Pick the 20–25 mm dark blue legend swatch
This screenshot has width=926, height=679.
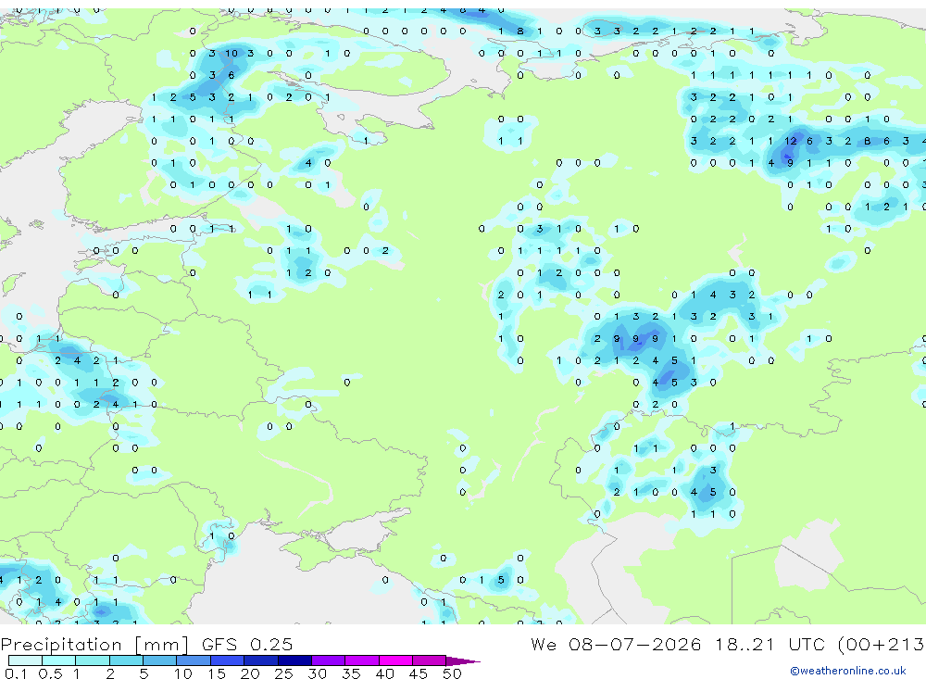pos(260,660)
